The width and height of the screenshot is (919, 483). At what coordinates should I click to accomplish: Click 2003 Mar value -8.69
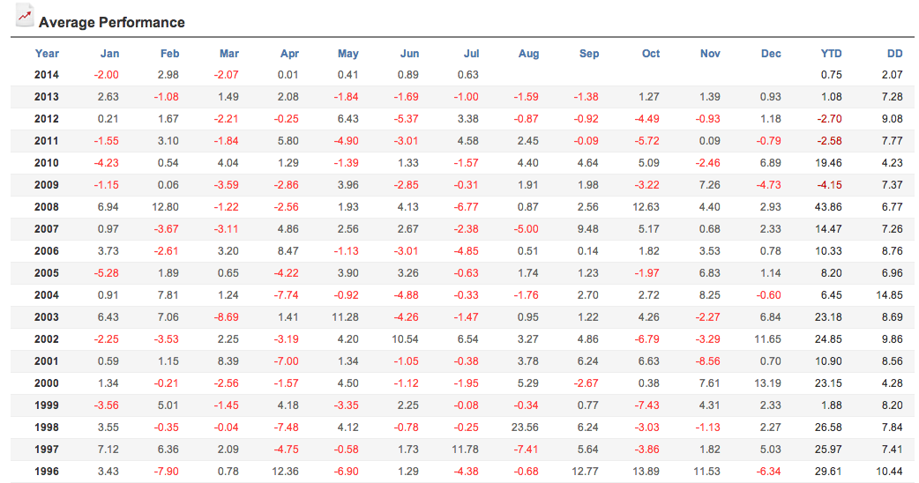(x=227, y=317)
